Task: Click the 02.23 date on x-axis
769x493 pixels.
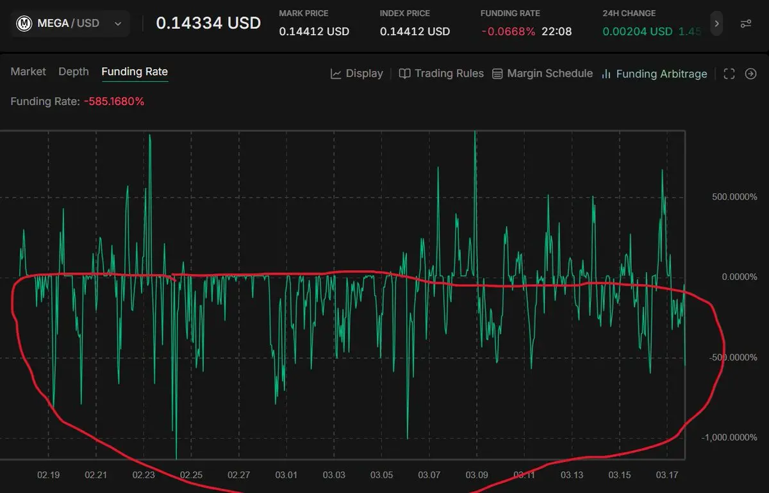Action: (x=144, y=475)
